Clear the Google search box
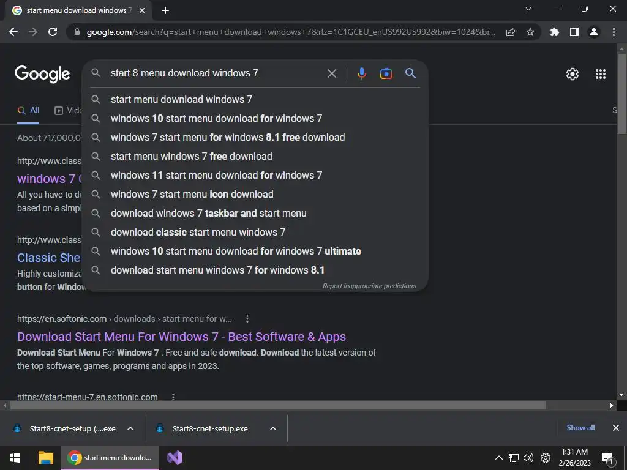Screen dimensions: 627x470 point(331,73)
